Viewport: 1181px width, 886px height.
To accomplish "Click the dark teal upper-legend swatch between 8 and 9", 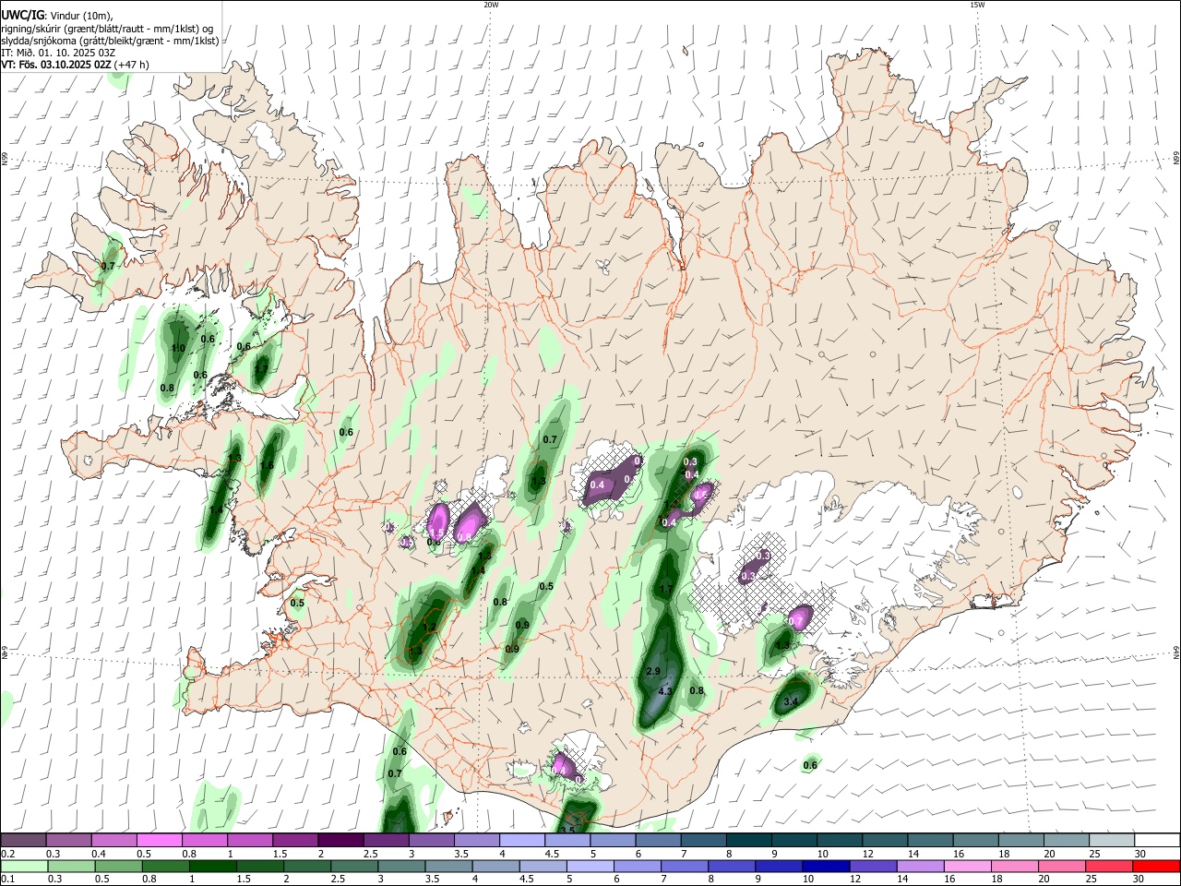I will pyautogui.click(x=749, y=840).
